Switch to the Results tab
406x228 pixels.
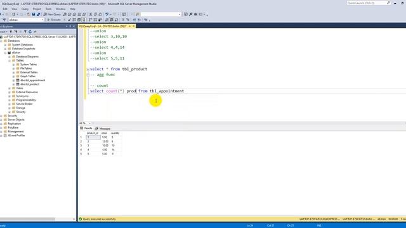86,128
